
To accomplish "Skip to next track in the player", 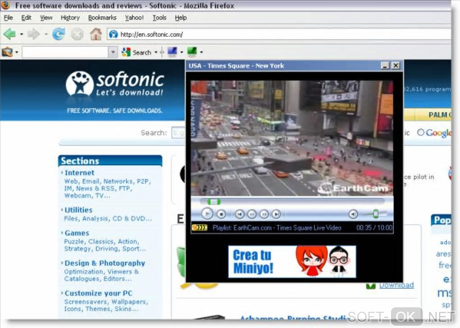I will pos(276,214).
